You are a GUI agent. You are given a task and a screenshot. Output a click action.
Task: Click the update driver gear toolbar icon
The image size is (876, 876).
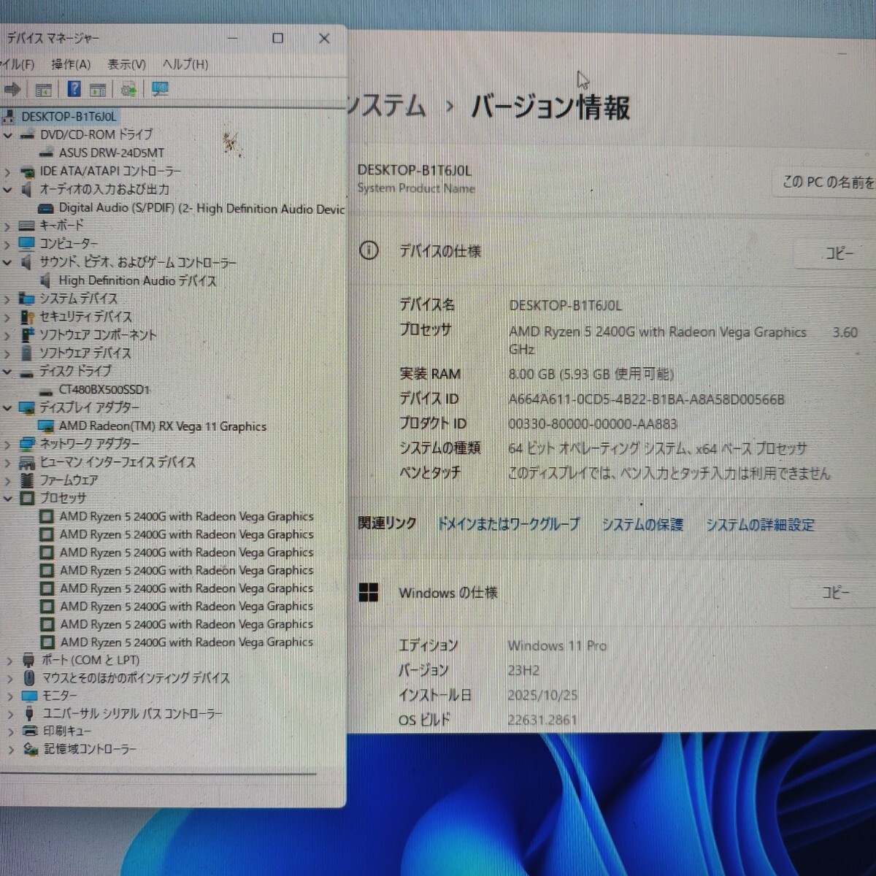129,89
